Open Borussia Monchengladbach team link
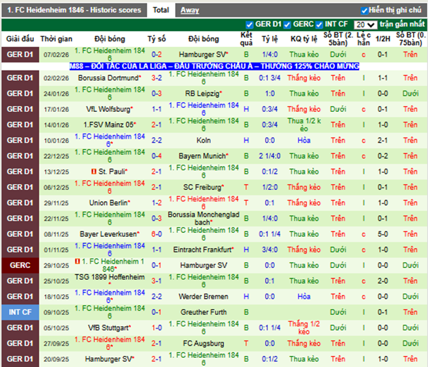The image size is (428, 367). coord(203,219)
